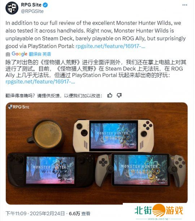Click the 6.6万 查看 view count
Screen dimensions: 195x221
[79, 213]
